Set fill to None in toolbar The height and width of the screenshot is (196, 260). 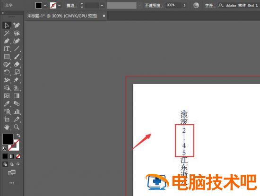18,156
